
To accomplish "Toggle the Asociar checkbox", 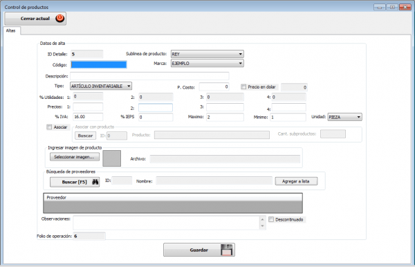I will click(x=49, y=127).
